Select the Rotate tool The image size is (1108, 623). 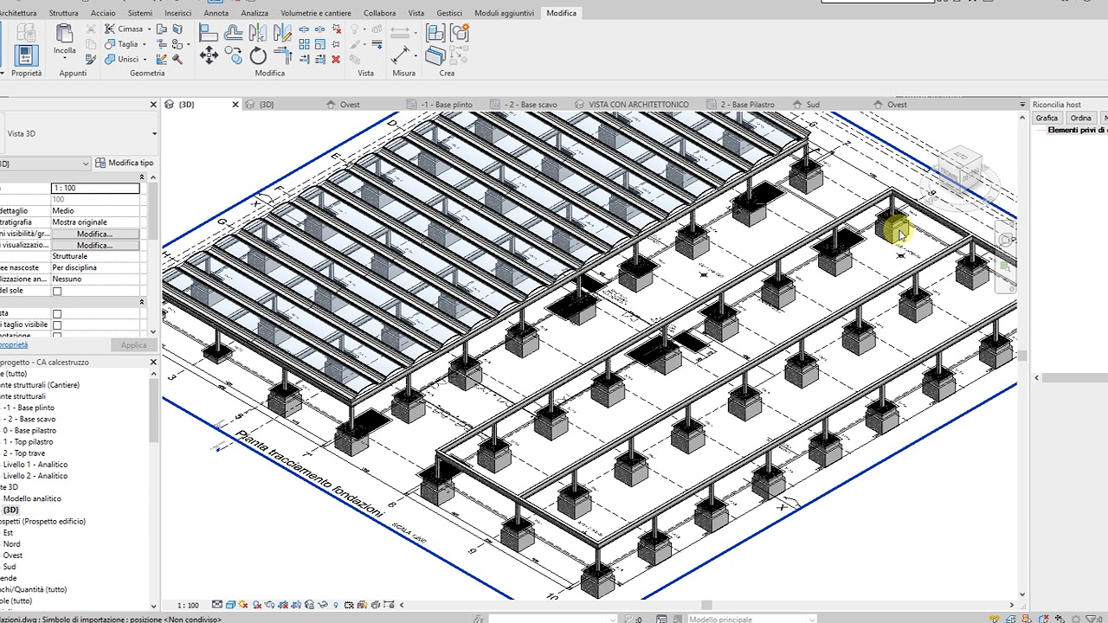click(x=258, y=56)
